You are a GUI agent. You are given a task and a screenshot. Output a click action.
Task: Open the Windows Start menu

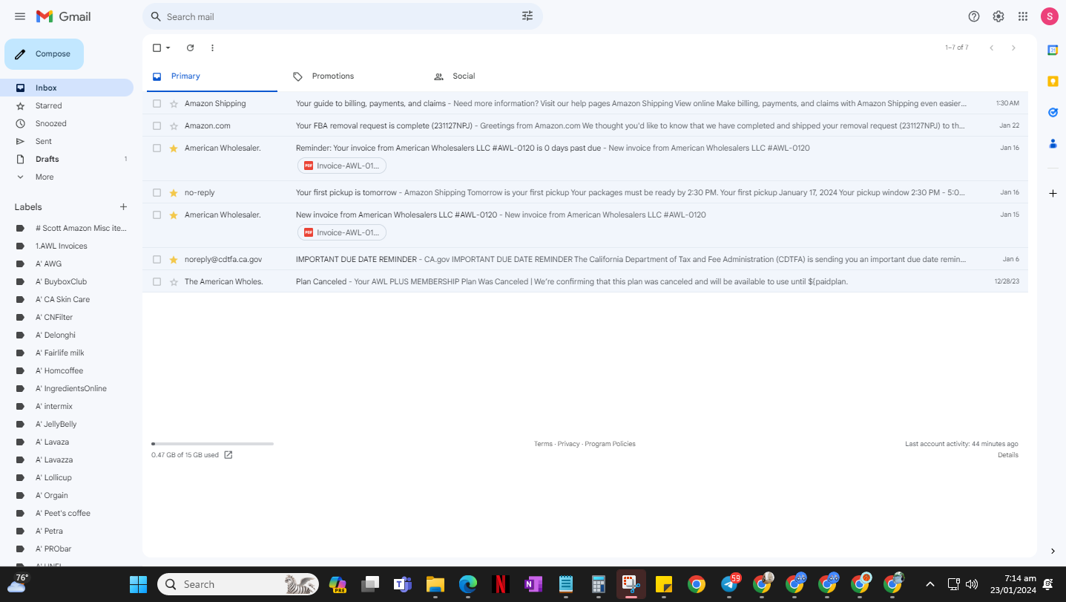(x=138, y=584)
